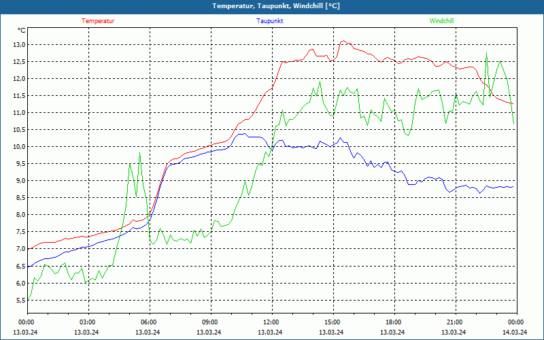Click the green windchill peak near 05:30
This screenshot has width=544, height=340.
[139, 152]
